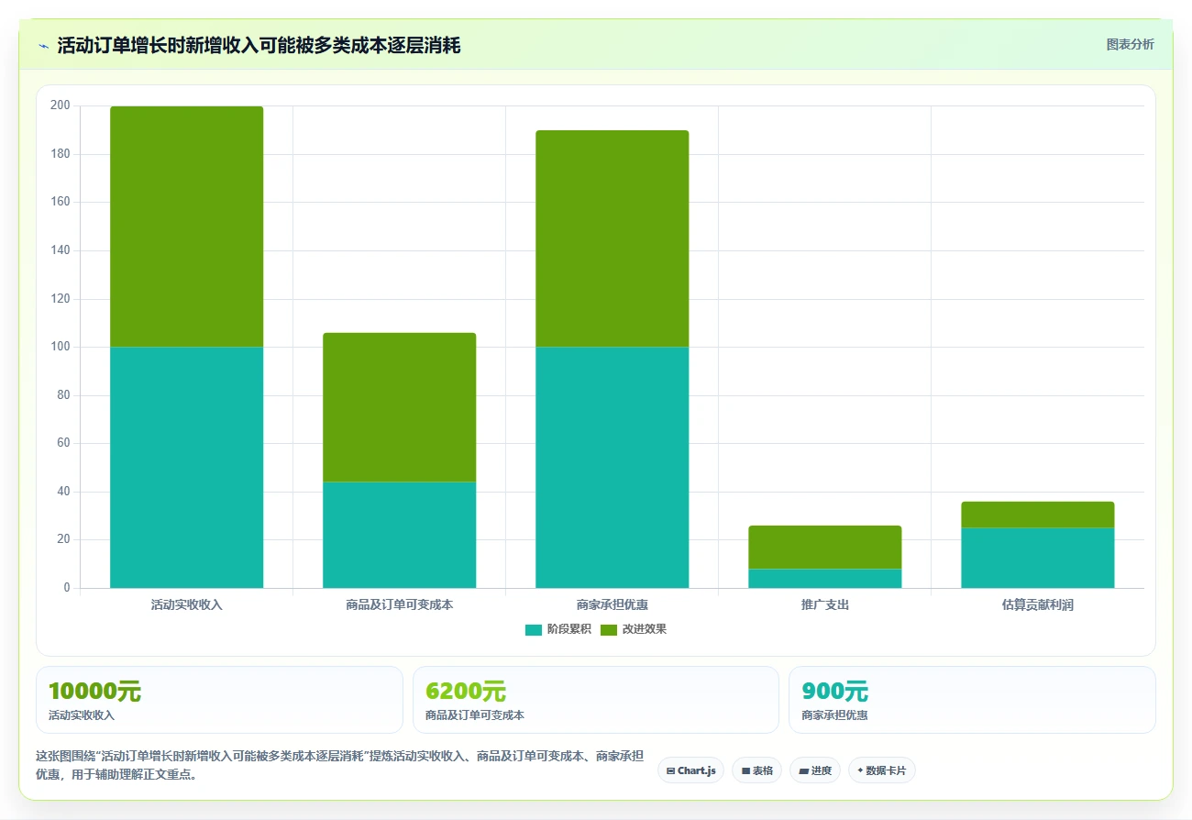Toggle the 阶段累积 legend item
Screen dimensions: 1192x820
click(557, 629)
